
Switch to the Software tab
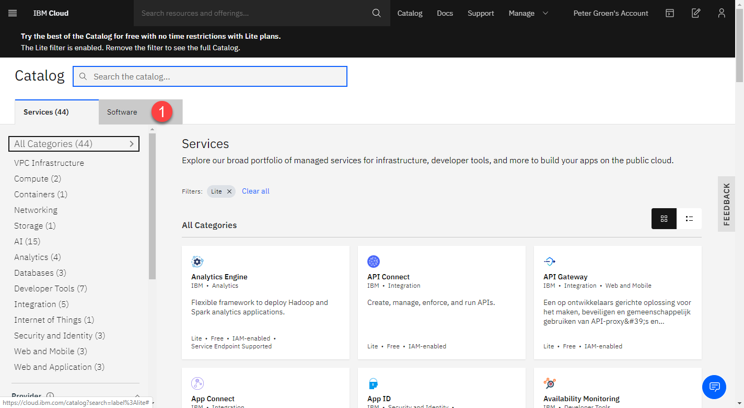pos(141,112)
